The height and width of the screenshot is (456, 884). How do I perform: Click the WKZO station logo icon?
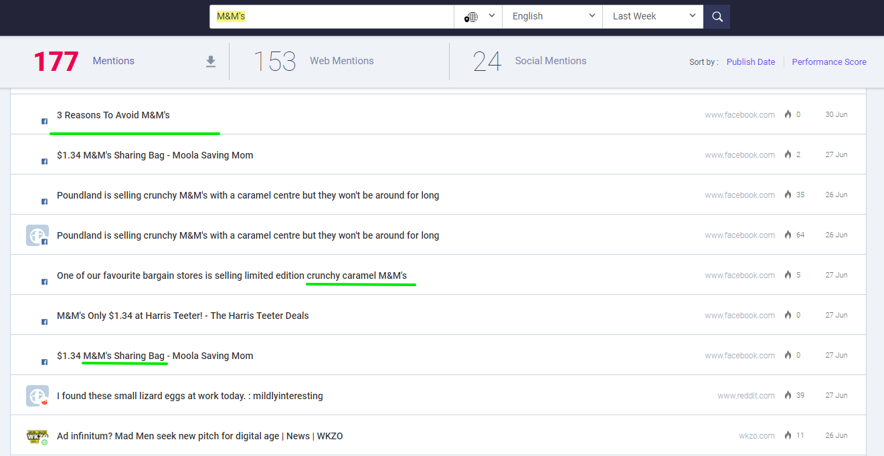click(37, 435)
